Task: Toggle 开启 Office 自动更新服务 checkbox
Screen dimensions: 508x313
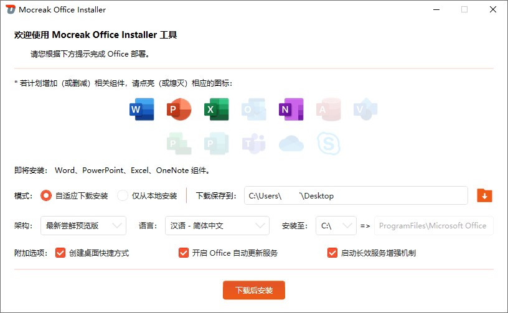Action: [184, 253]
